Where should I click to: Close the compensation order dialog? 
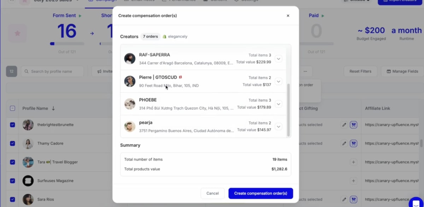click(288, 16)
